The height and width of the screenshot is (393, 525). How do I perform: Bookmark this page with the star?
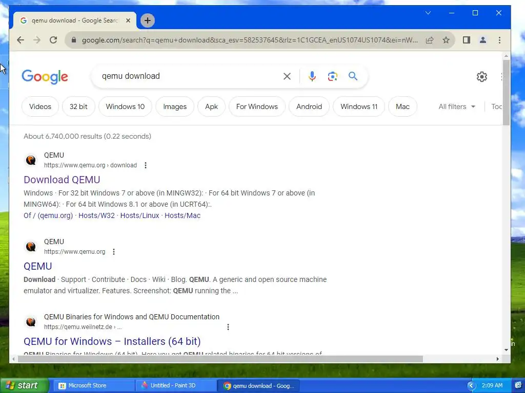(446, 40)
